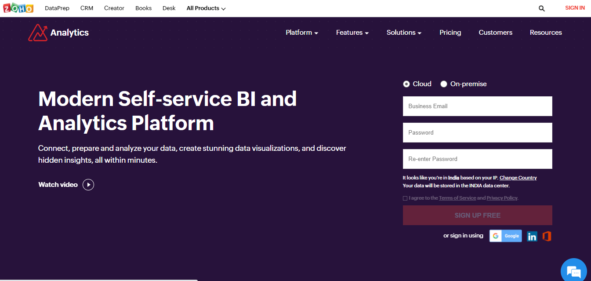
Task: Click the 'Modern Self-service BI and' heading line
Action: (x=167, y=99)
